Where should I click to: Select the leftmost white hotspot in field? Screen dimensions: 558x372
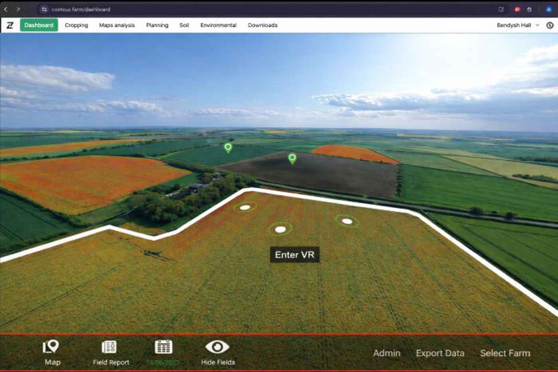point(245,208)
